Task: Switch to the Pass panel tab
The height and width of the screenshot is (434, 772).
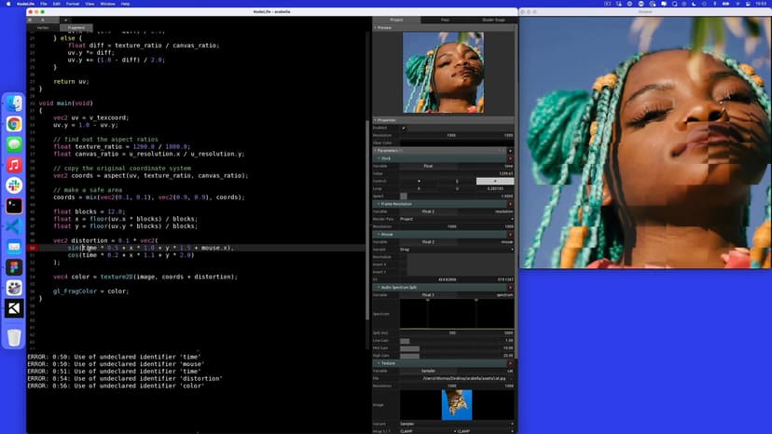Action: 445,20
